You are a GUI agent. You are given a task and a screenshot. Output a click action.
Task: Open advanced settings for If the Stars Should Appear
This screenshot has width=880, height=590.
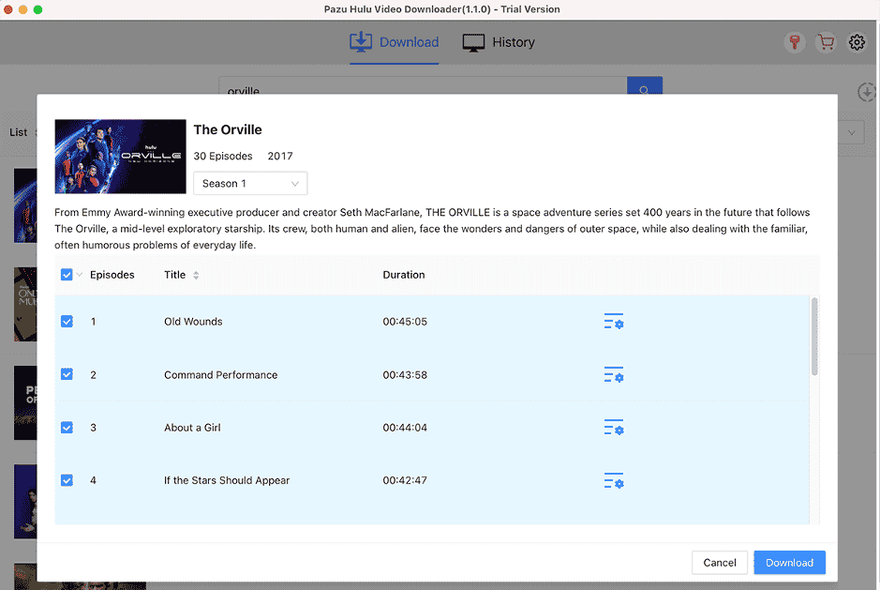point(614,481)
